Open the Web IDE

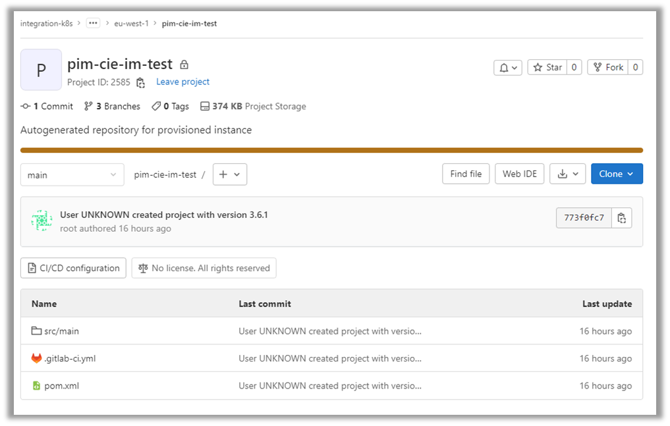tap(519, 174)
